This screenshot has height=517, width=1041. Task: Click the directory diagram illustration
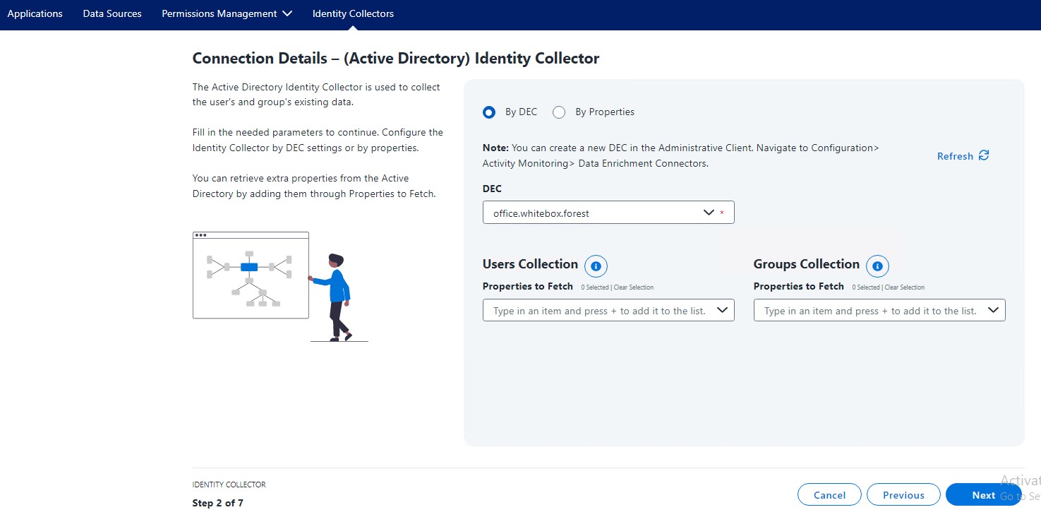(251, 275)
